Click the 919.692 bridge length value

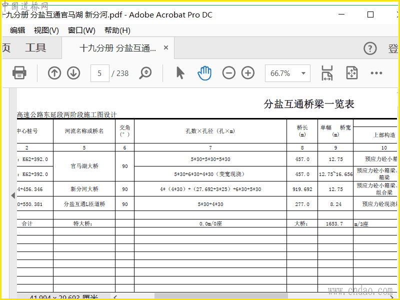[x=302, y=189]
